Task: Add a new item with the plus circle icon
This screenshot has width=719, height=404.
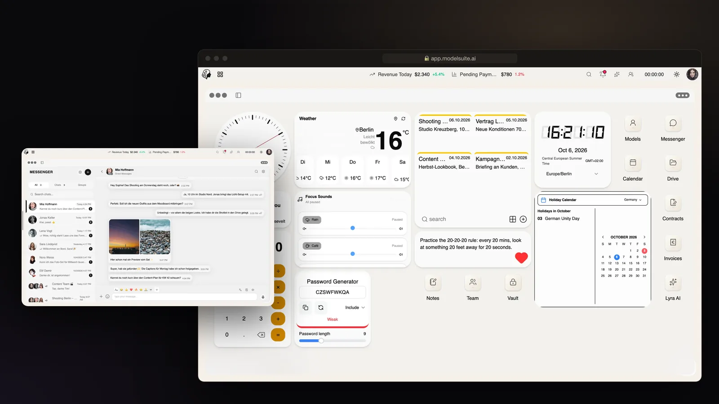Action: tap(523, 219)
